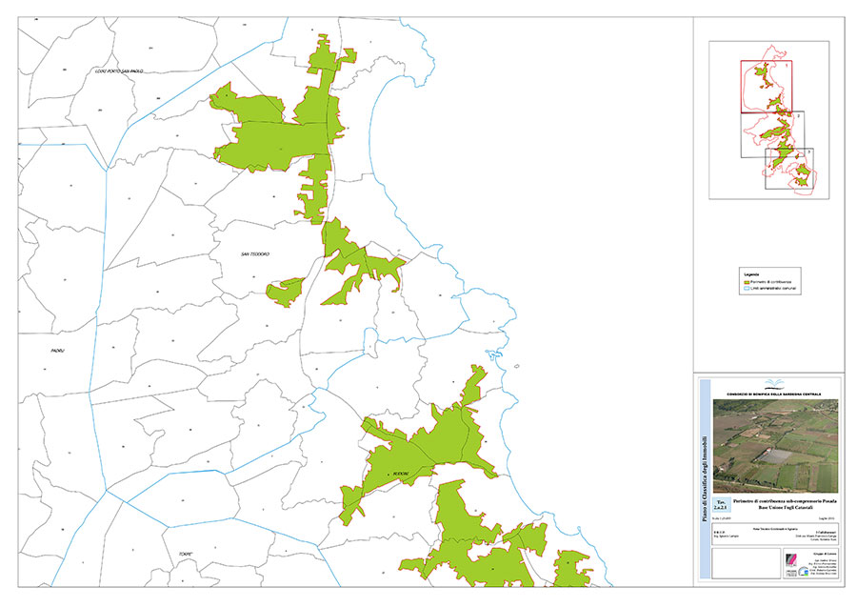Click the 'LOIRI PORTO SAN PAOLO' map label
This screenshot has height=607, width=857.
click(119, 71)
